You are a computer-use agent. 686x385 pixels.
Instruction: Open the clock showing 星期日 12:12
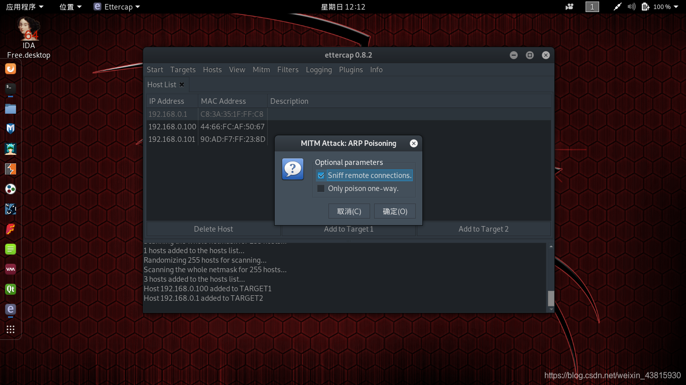point(343,7)
